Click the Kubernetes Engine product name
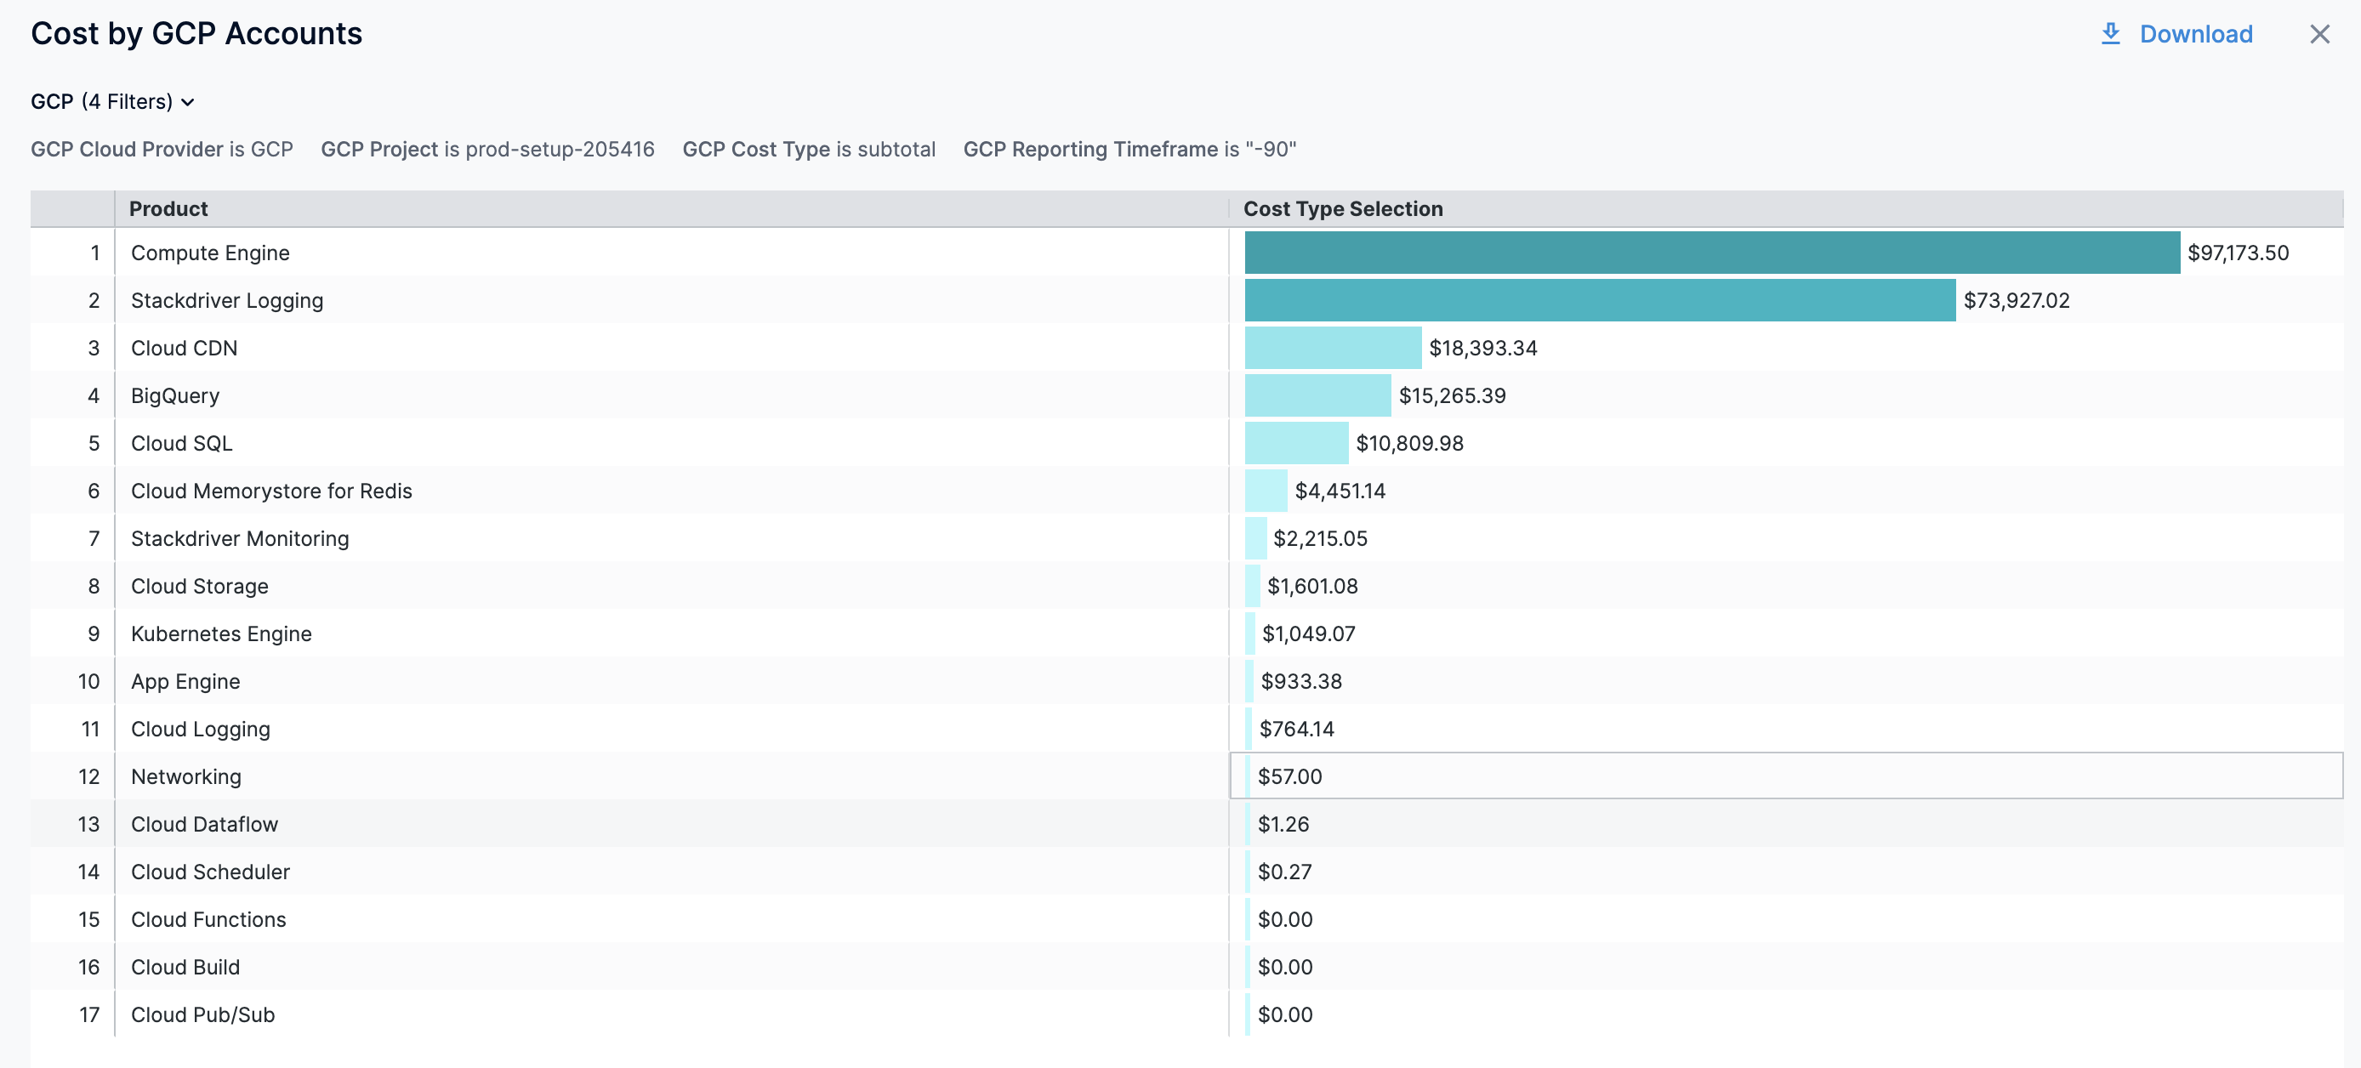The image size is (2361, 1068). [221, 633]
